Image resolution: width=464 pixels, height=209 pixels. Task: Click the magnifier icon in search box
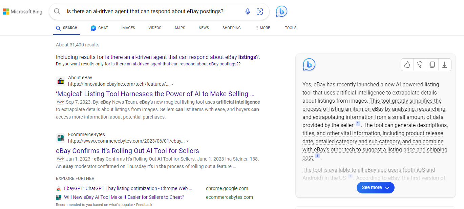(x=57, y=12)
